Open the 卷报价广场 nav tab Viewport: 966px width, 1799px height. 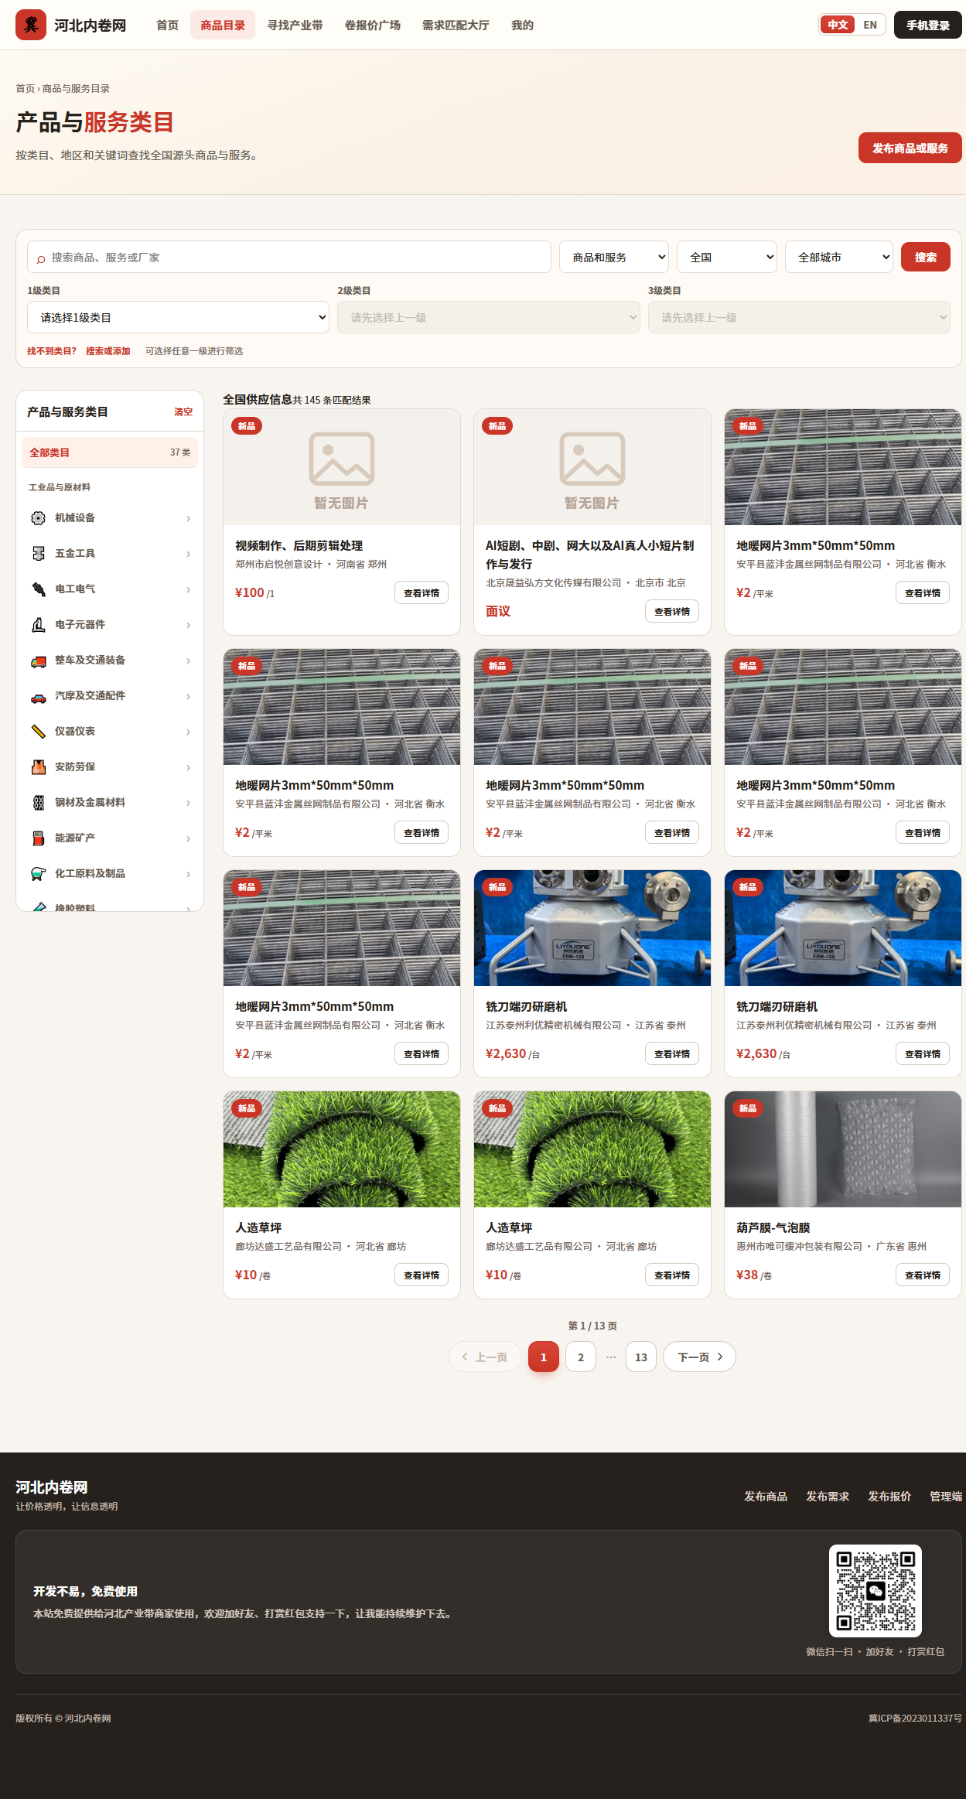(373, 25)
